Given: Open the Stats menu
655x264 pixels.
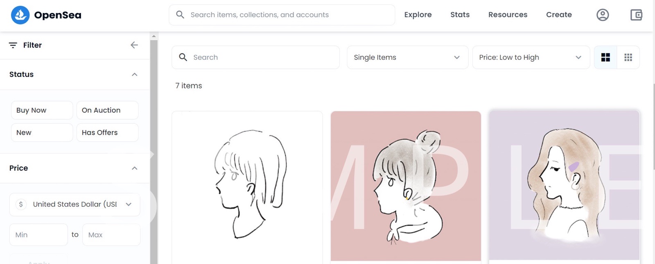Looking at the screenshot, I should pos(460,15).
